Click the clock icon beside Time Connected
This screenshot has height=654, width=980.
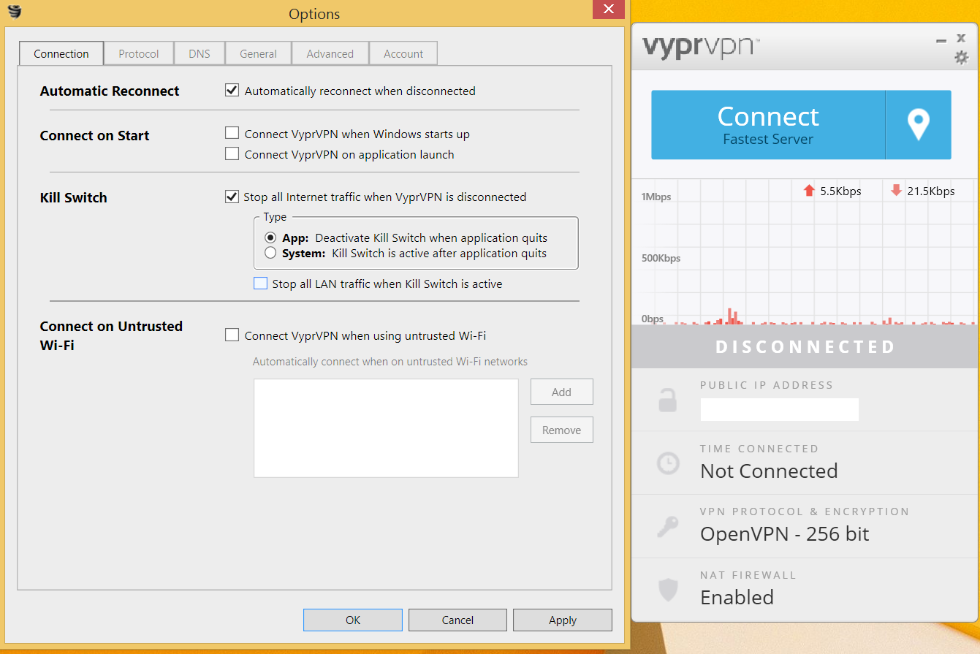coord(668,463)
